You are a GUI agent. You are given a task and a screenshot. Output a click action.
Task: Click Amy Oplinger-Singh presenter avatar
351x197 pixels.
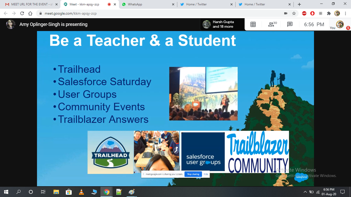[x=11, y=25]
